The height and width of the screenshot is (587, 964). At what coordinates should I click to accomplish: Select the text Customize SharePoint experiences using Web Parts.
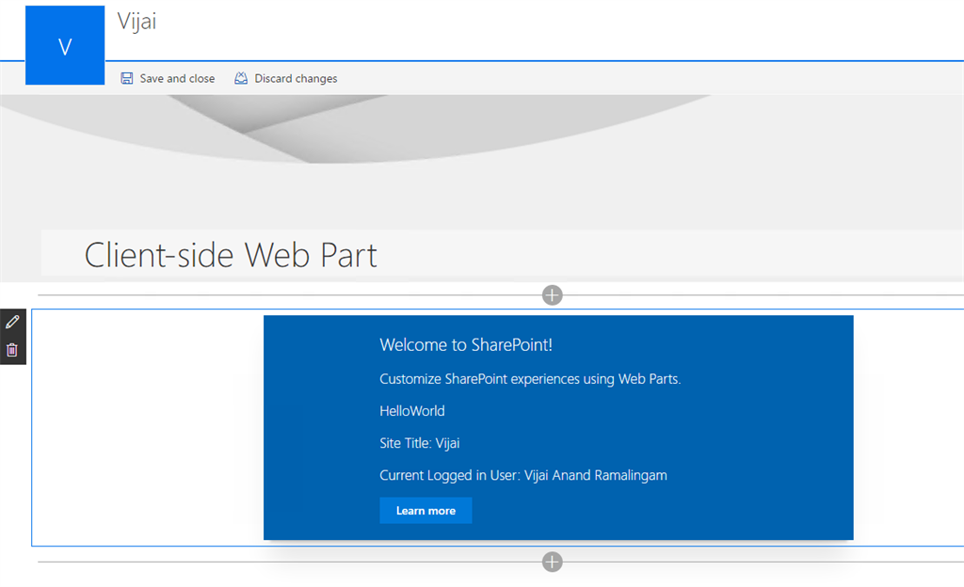(x=530, y=379)
